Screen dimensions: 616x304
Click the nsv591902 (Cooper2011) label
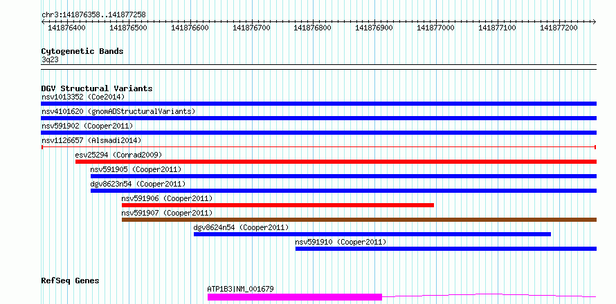tap(87, 126)
